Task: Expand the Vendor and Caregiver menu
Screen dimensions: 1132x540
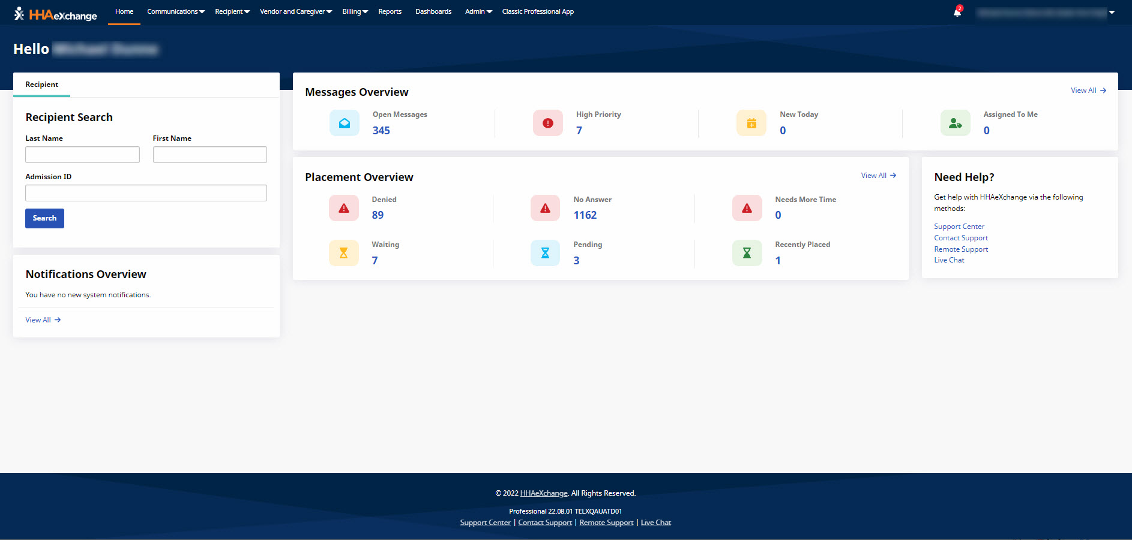Action: pos(296,12)
